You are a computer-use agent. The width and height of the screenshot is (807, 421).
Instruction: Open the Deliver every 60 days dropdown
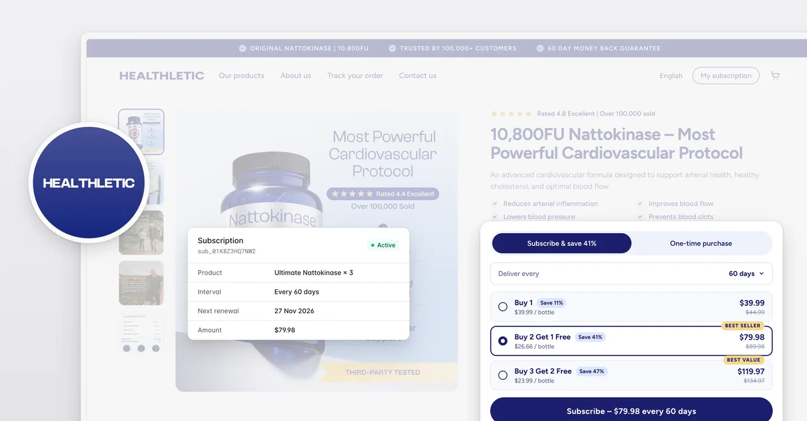pyautogui.click(x=631, y=274)
